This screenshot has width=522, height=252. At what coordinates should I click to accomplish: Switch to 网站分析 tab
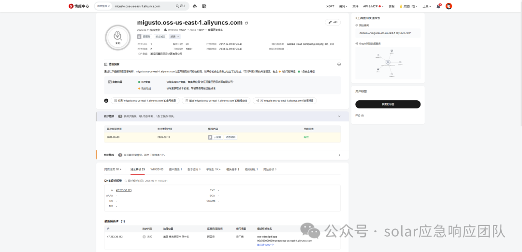(270, 169)
